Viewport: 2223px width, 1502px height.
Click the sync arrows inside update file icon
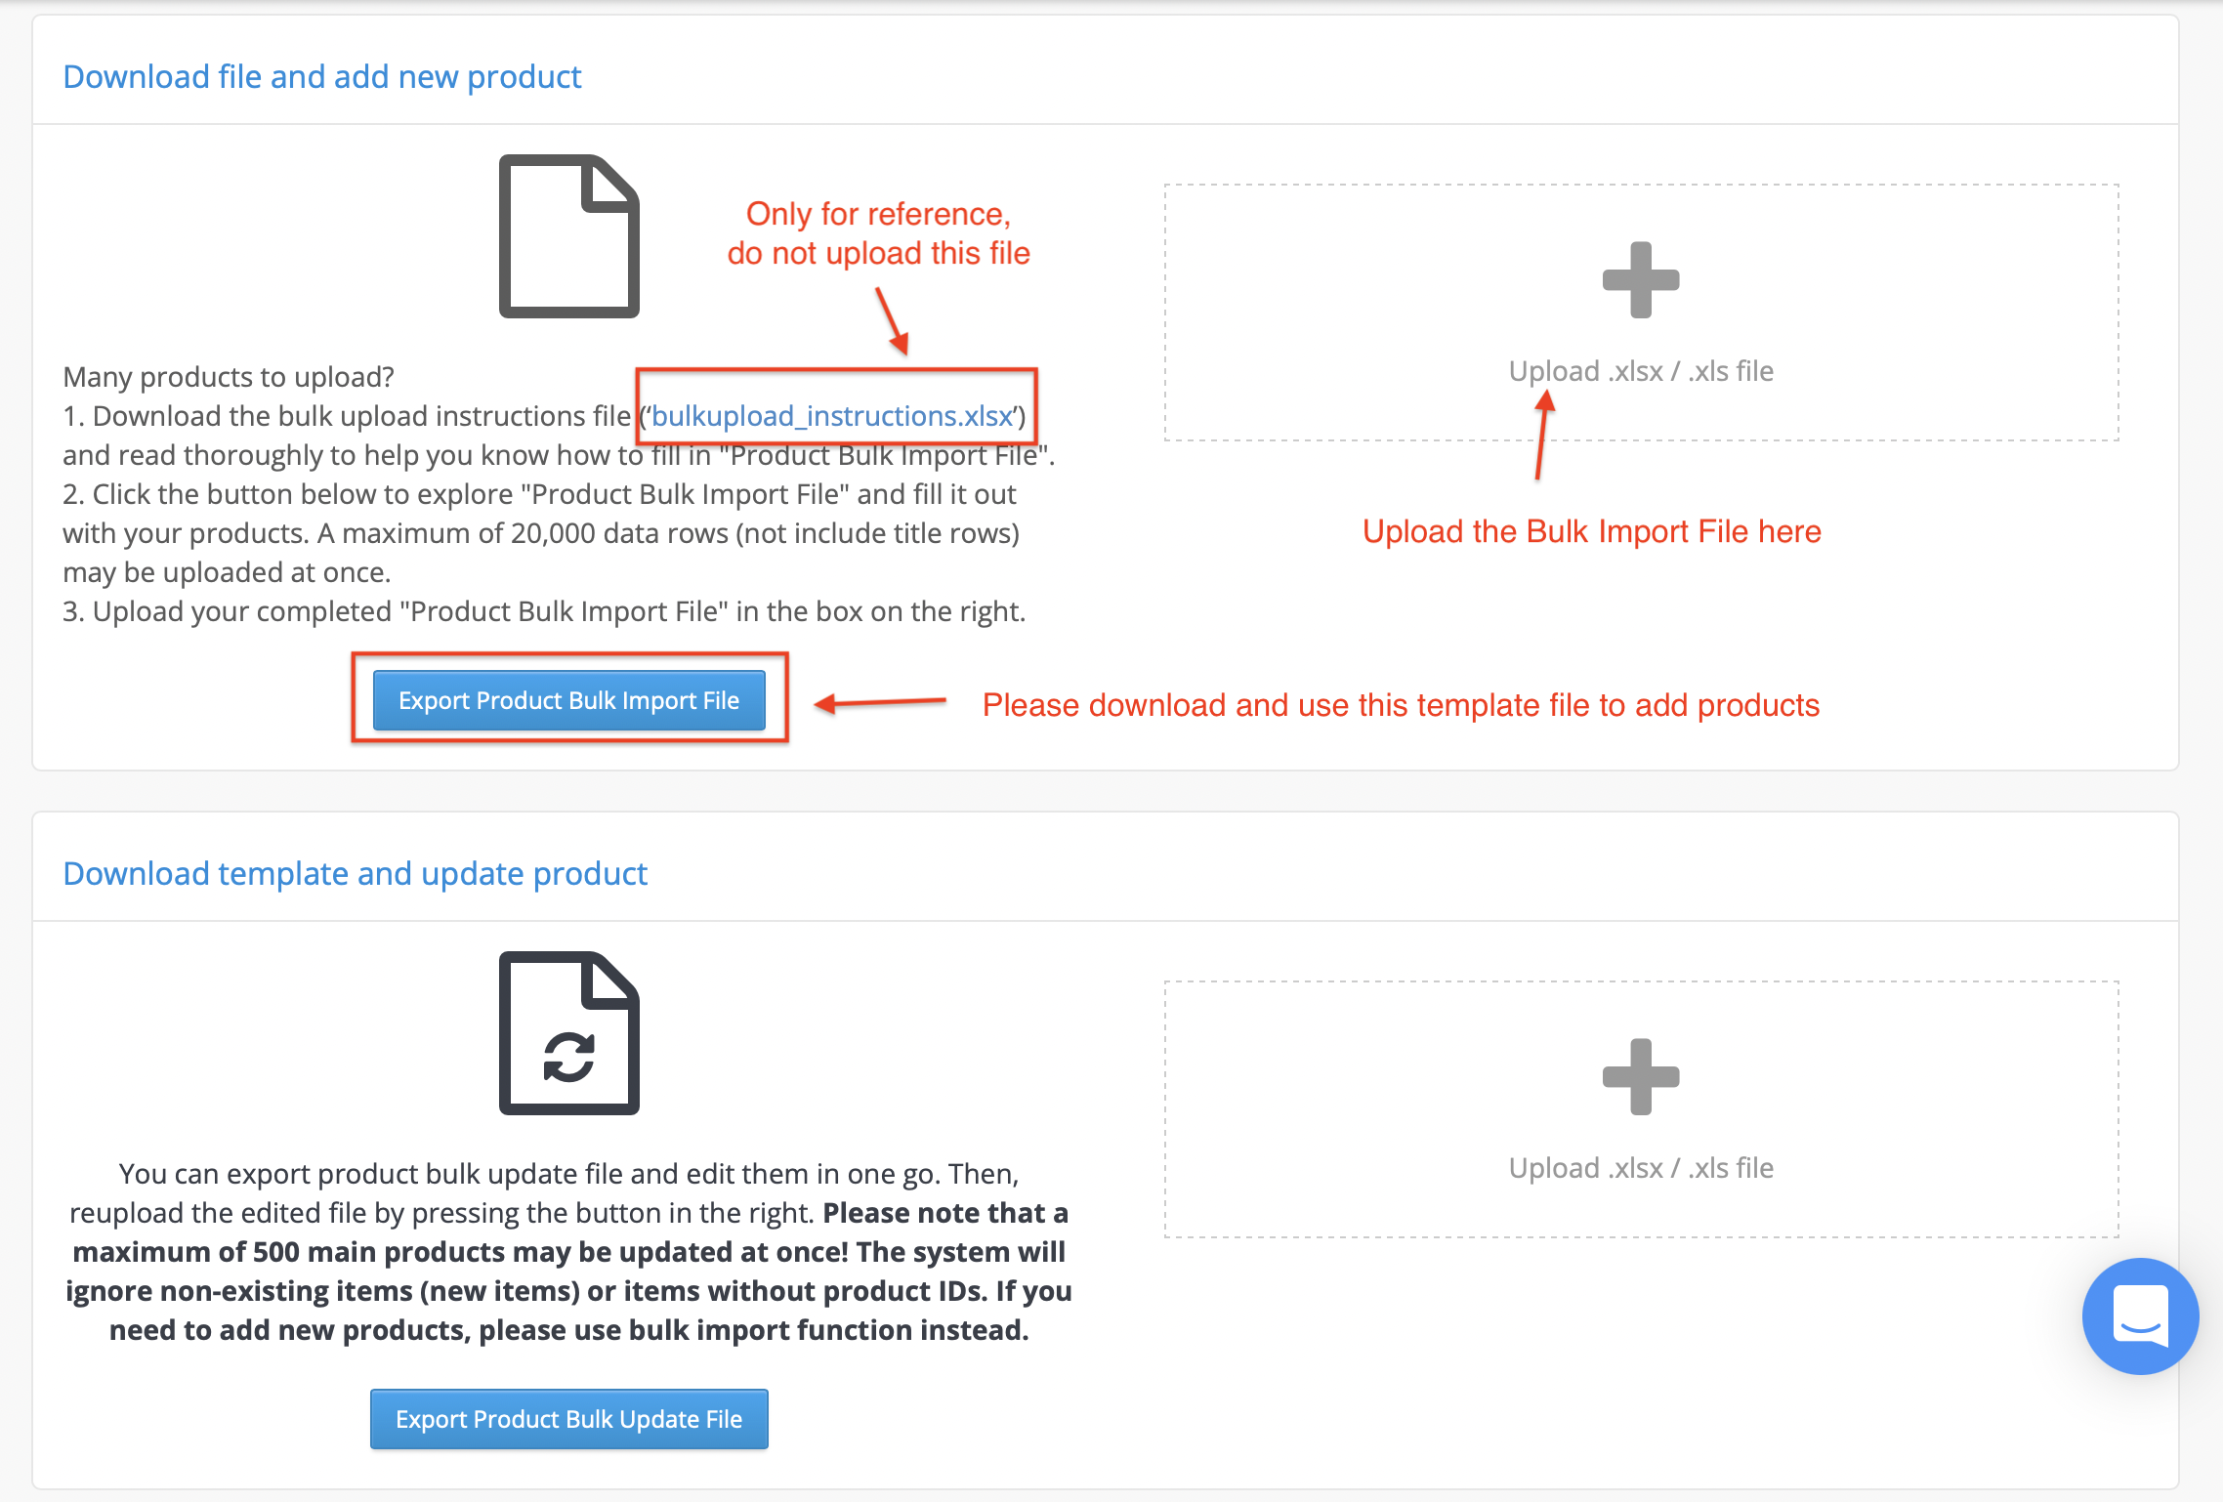pyautogui.click(x=569, y=1058)
